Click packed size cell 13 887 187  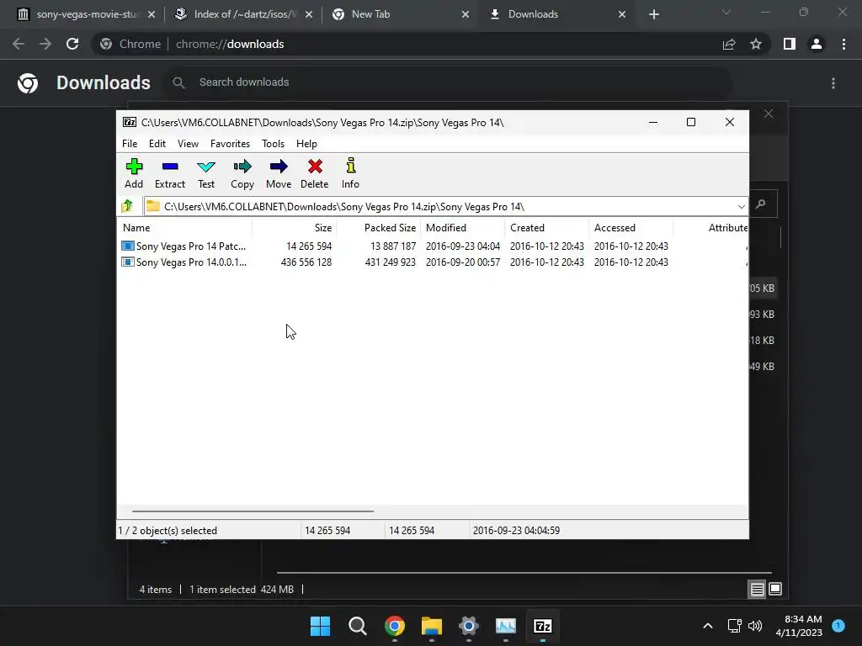[x=393, y=246]
